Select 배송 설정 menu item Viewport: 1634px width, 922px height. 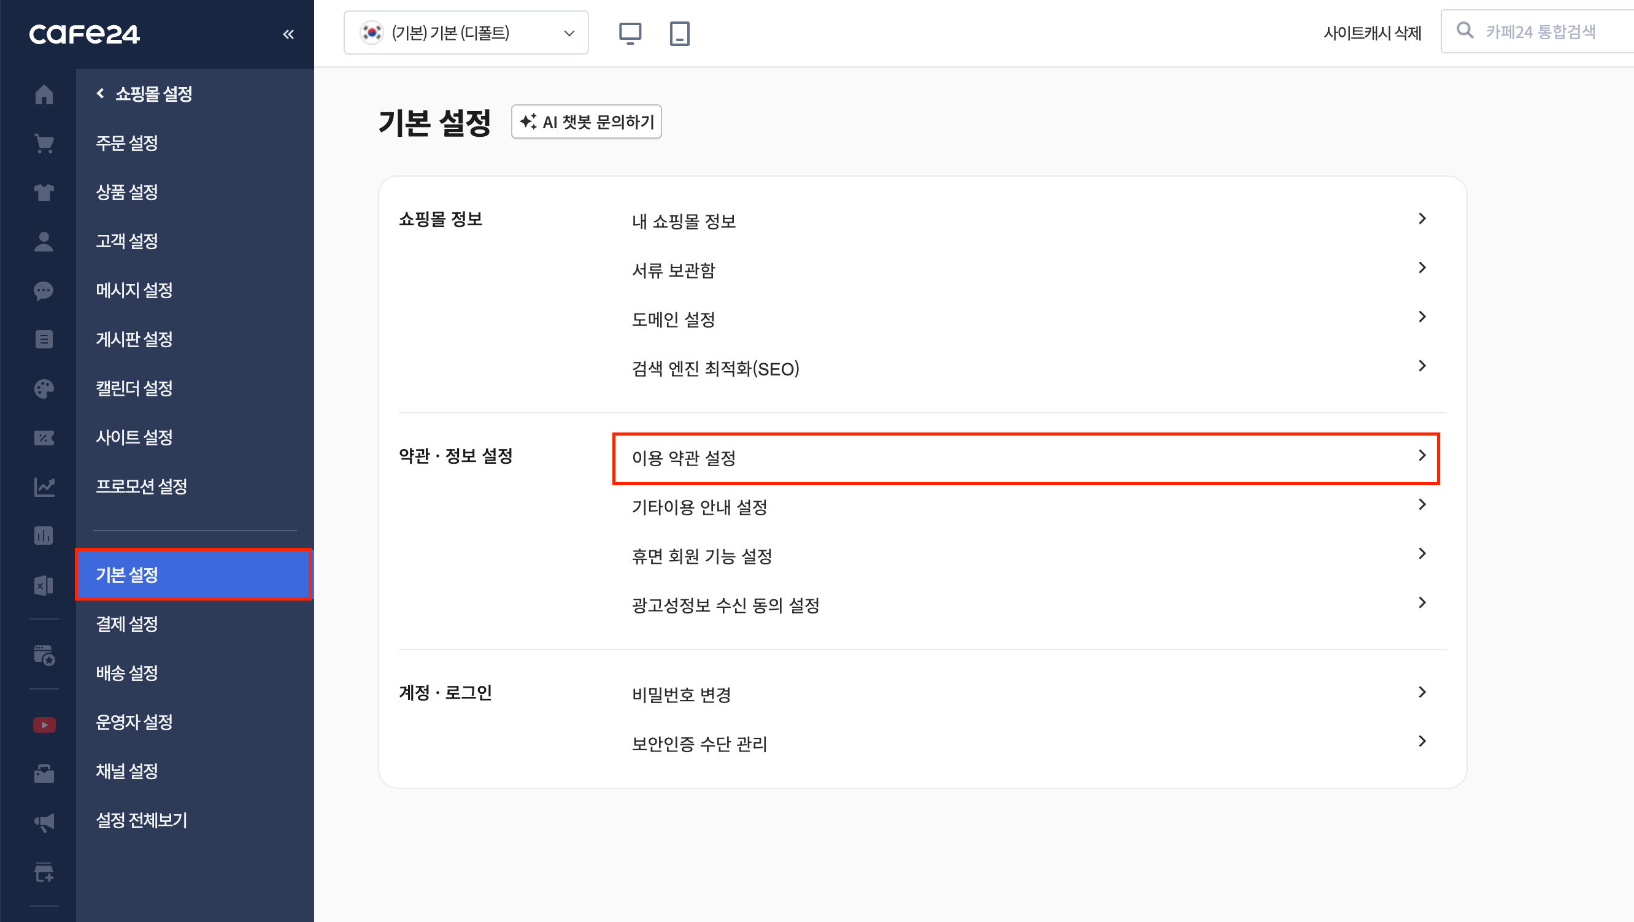195,673
